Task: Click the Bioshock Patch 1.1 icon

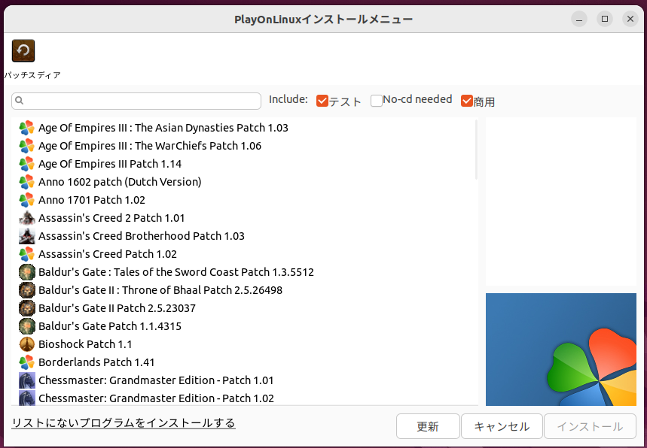Action: pos(27,344)
